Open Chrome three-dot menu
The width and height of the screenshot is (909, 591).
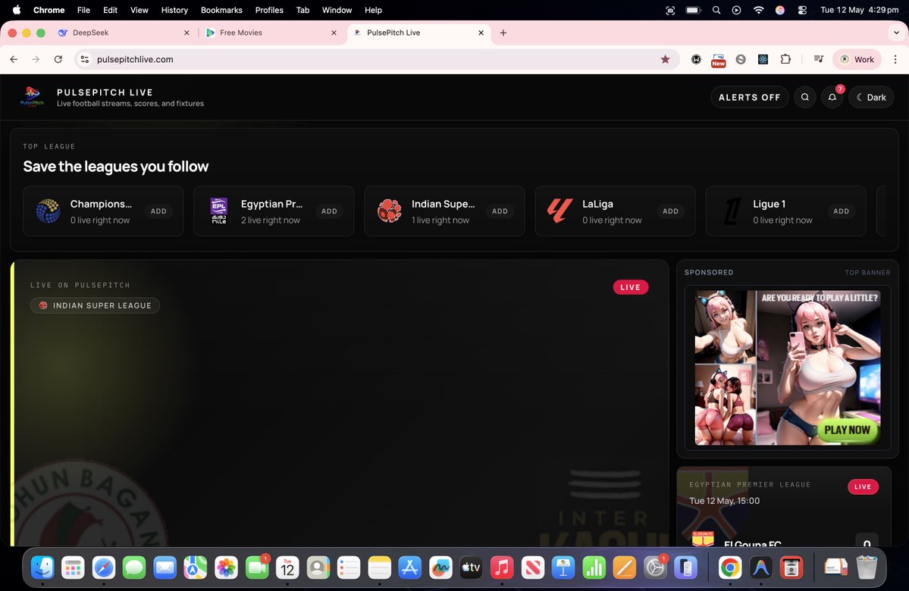(x=895, y=59)
